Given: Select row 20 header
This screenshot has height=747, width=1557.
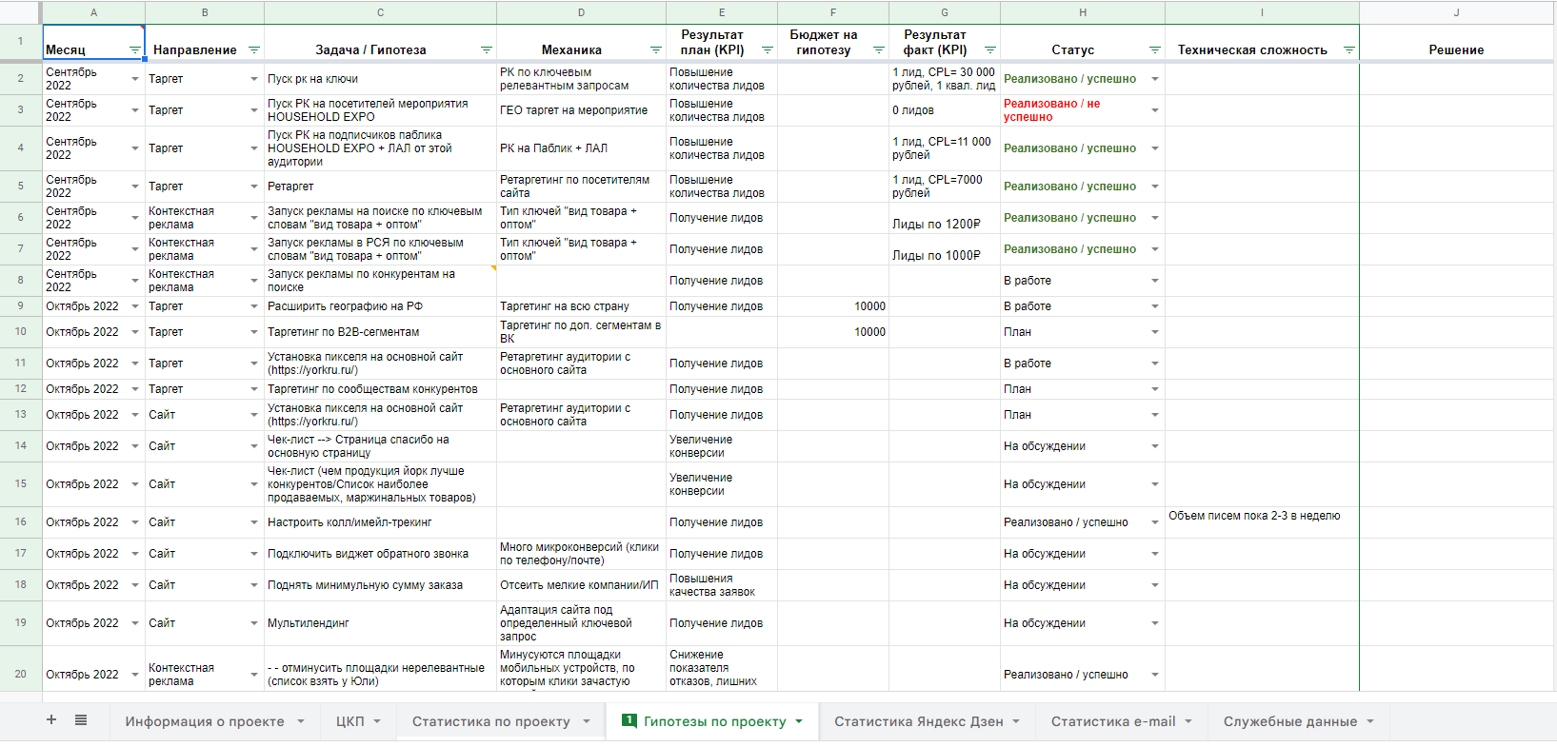Looking at the screenshot, I should pos(21,674).
